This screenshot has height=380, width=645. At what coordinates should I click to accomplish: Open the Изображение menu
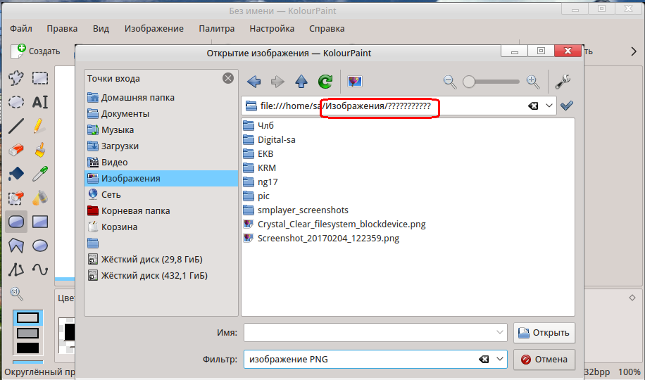154,29
